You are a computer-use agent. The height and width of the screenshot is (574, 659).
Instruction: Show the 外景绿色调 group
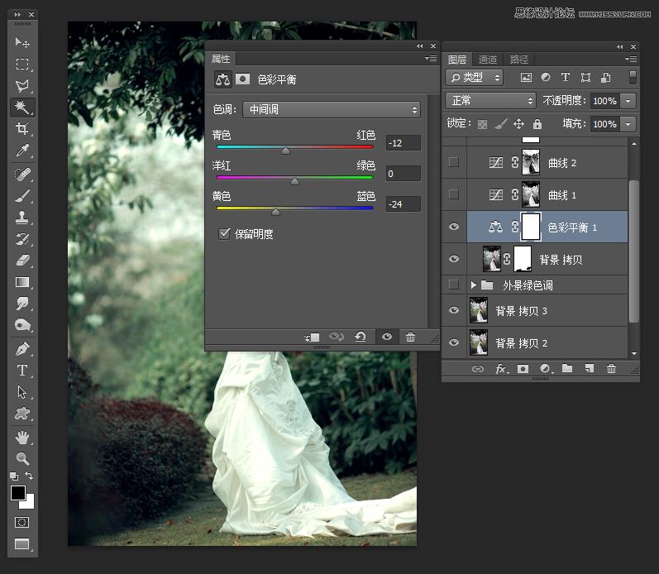click(x=454, y=285)
